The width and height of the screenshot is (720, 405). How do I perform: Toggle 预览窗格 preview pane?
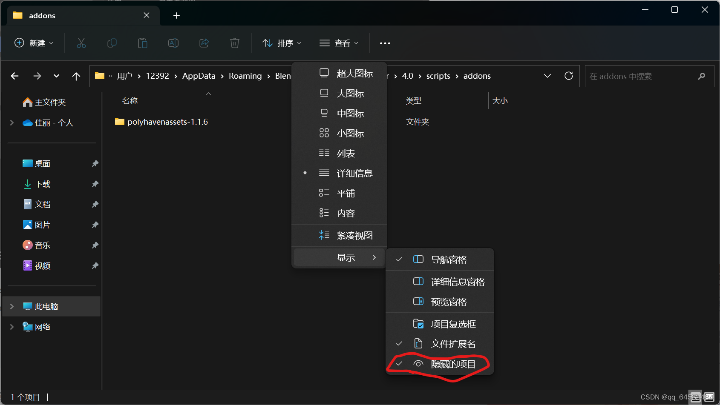[x=440, y=302]
